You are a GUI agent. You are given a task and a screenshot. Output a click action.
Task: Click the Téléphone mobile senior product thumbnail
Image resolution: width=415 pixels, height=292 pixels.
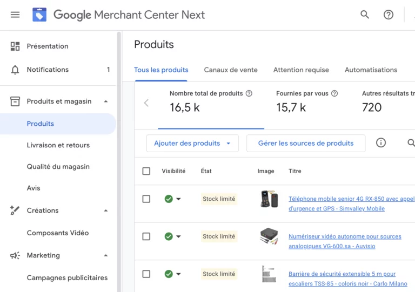(x=269, y=199)
